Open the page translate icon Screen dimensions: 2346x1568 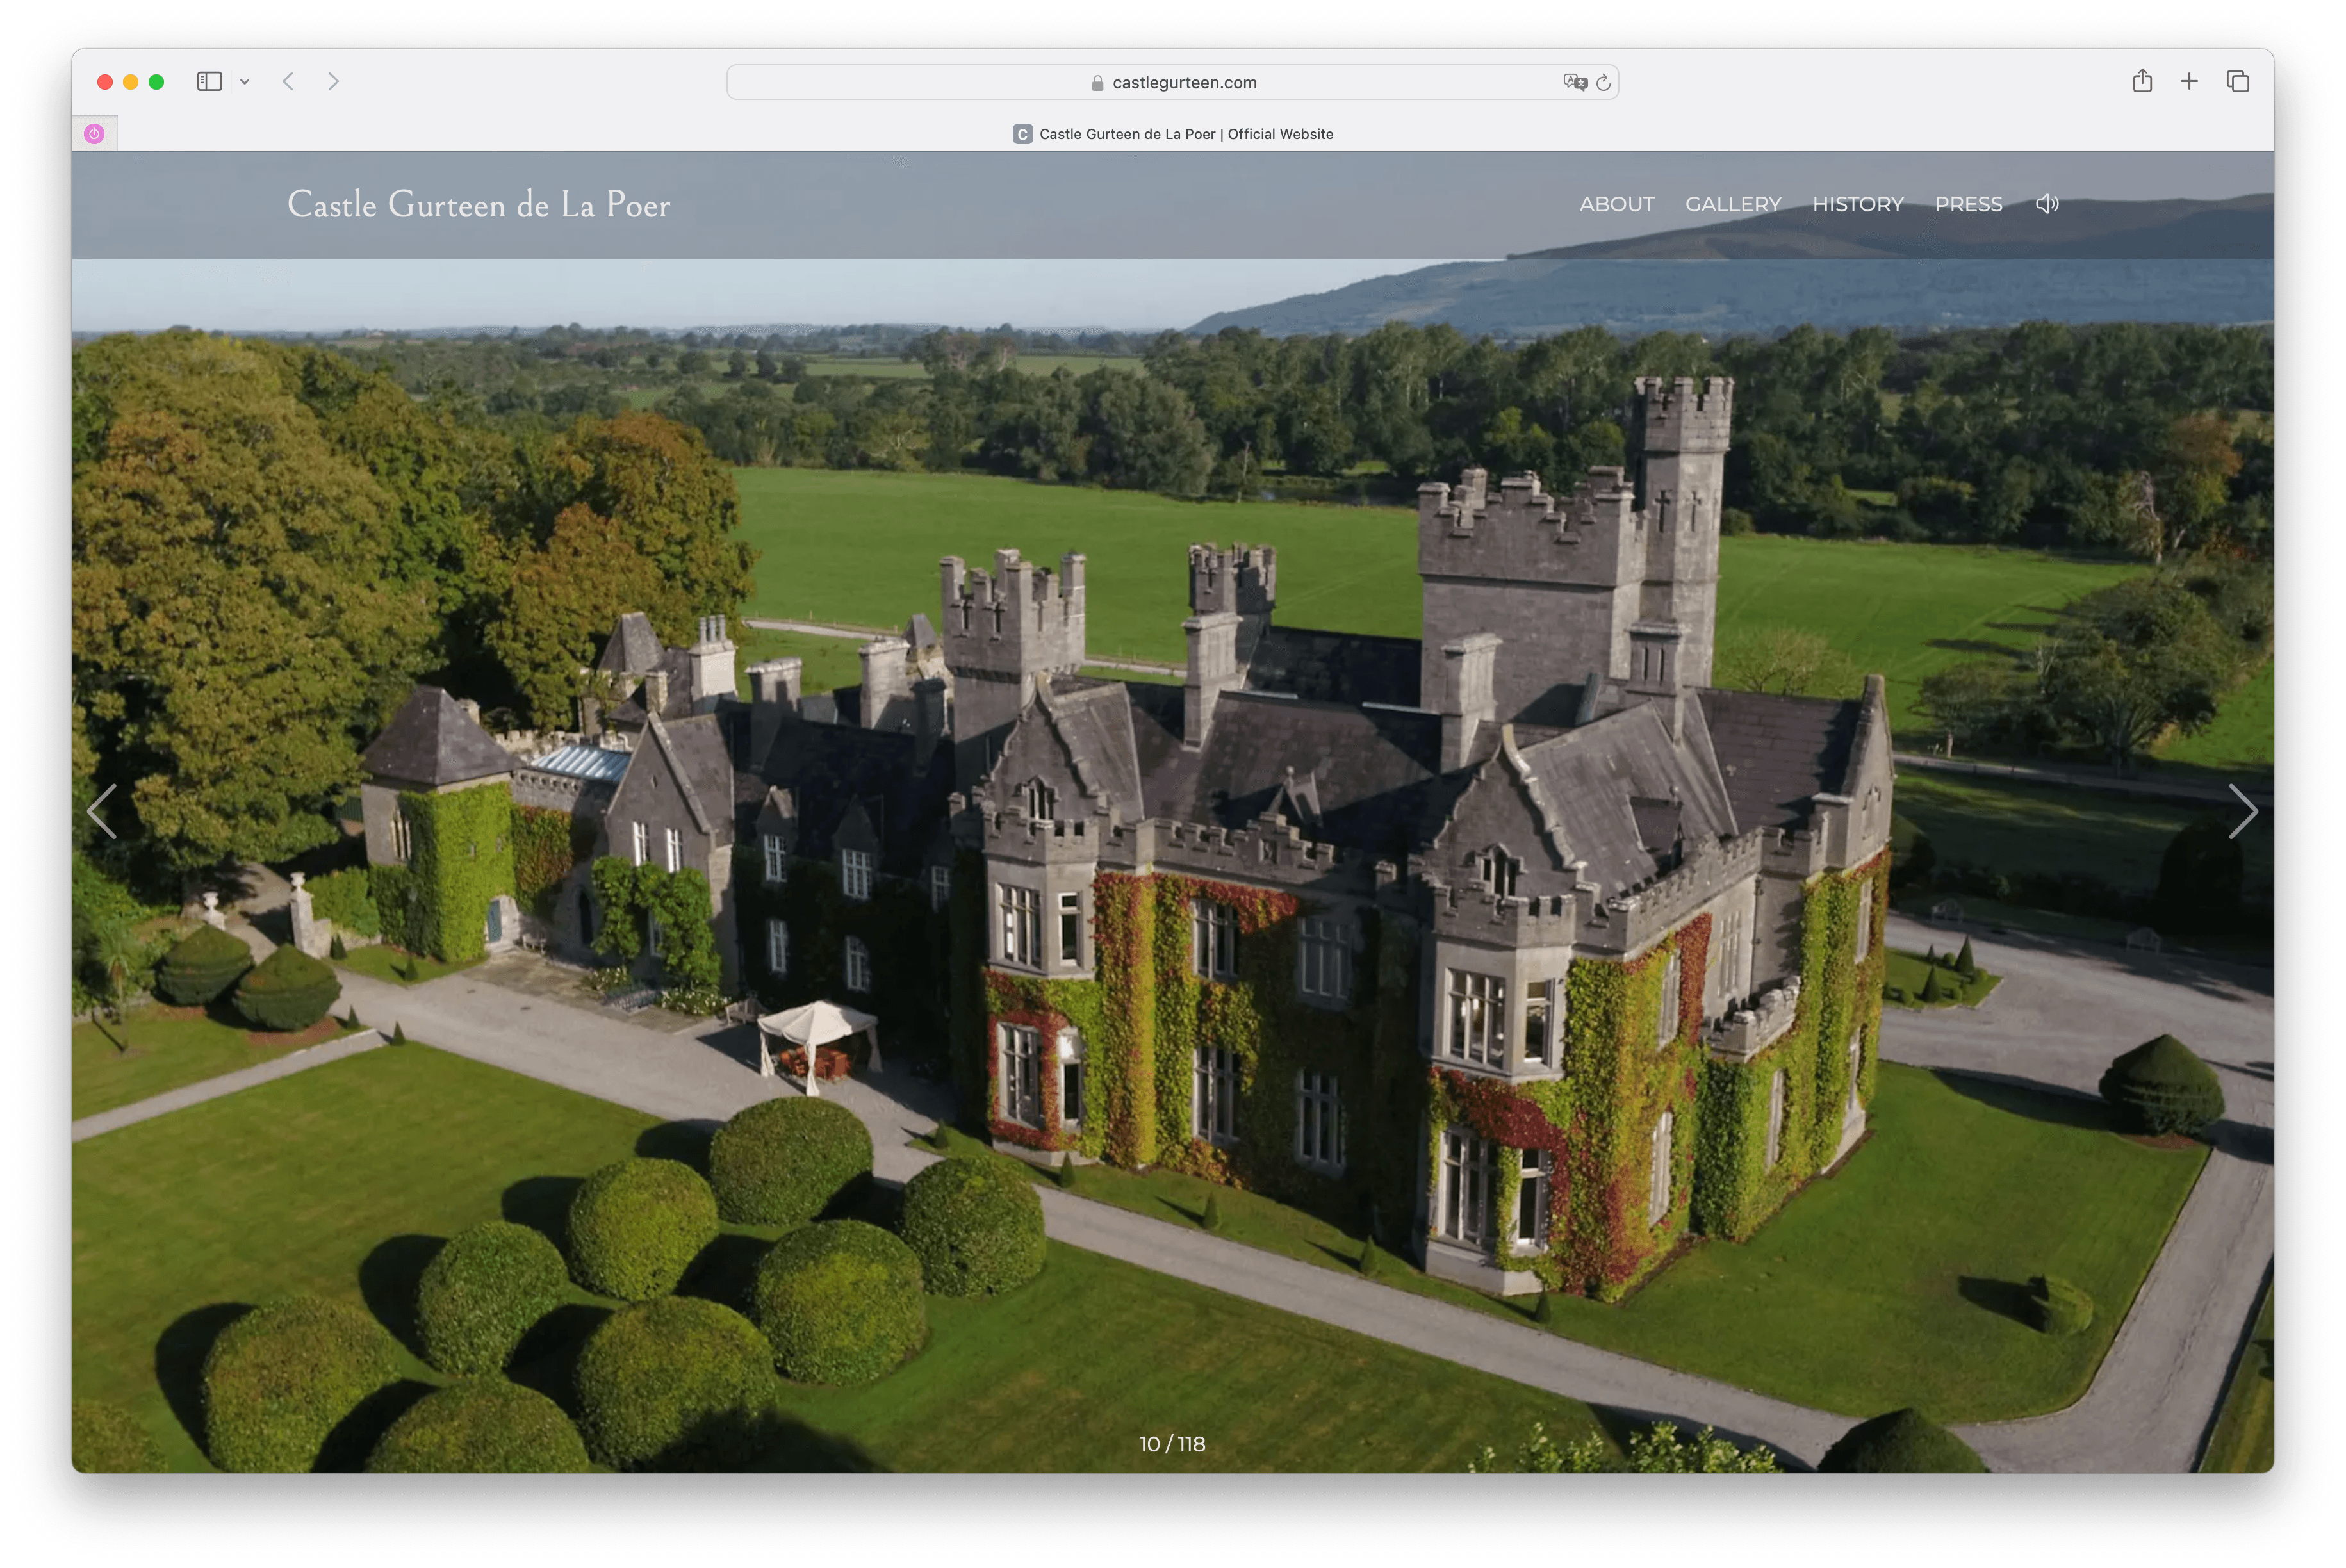point(1574,82)
